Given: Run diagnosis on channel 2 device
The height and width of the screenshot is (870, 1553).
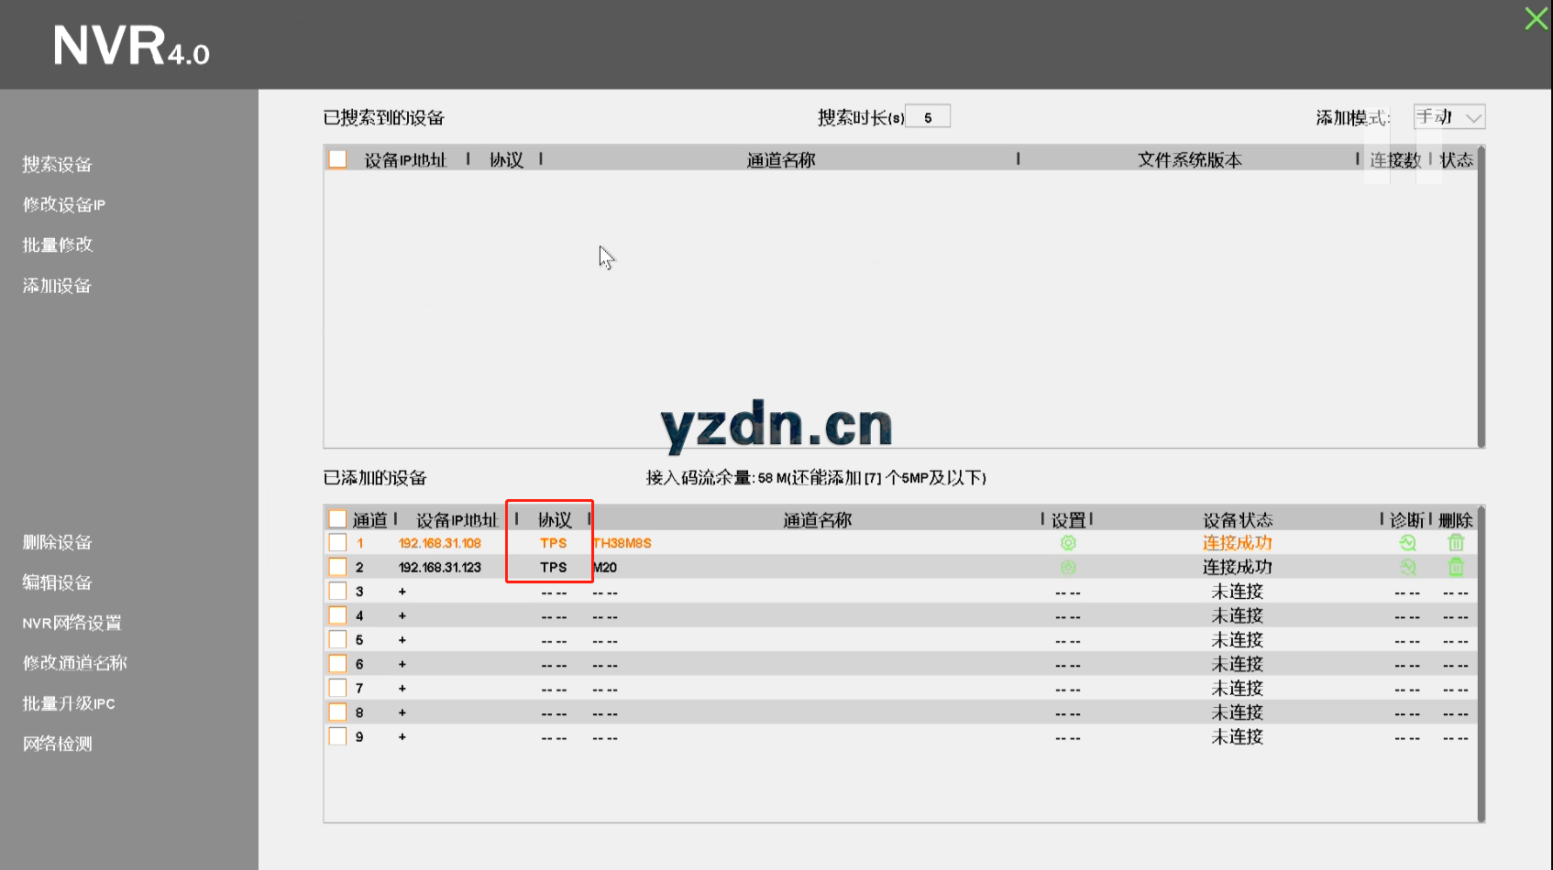Looking at the screenshot, I should 1407,566.
